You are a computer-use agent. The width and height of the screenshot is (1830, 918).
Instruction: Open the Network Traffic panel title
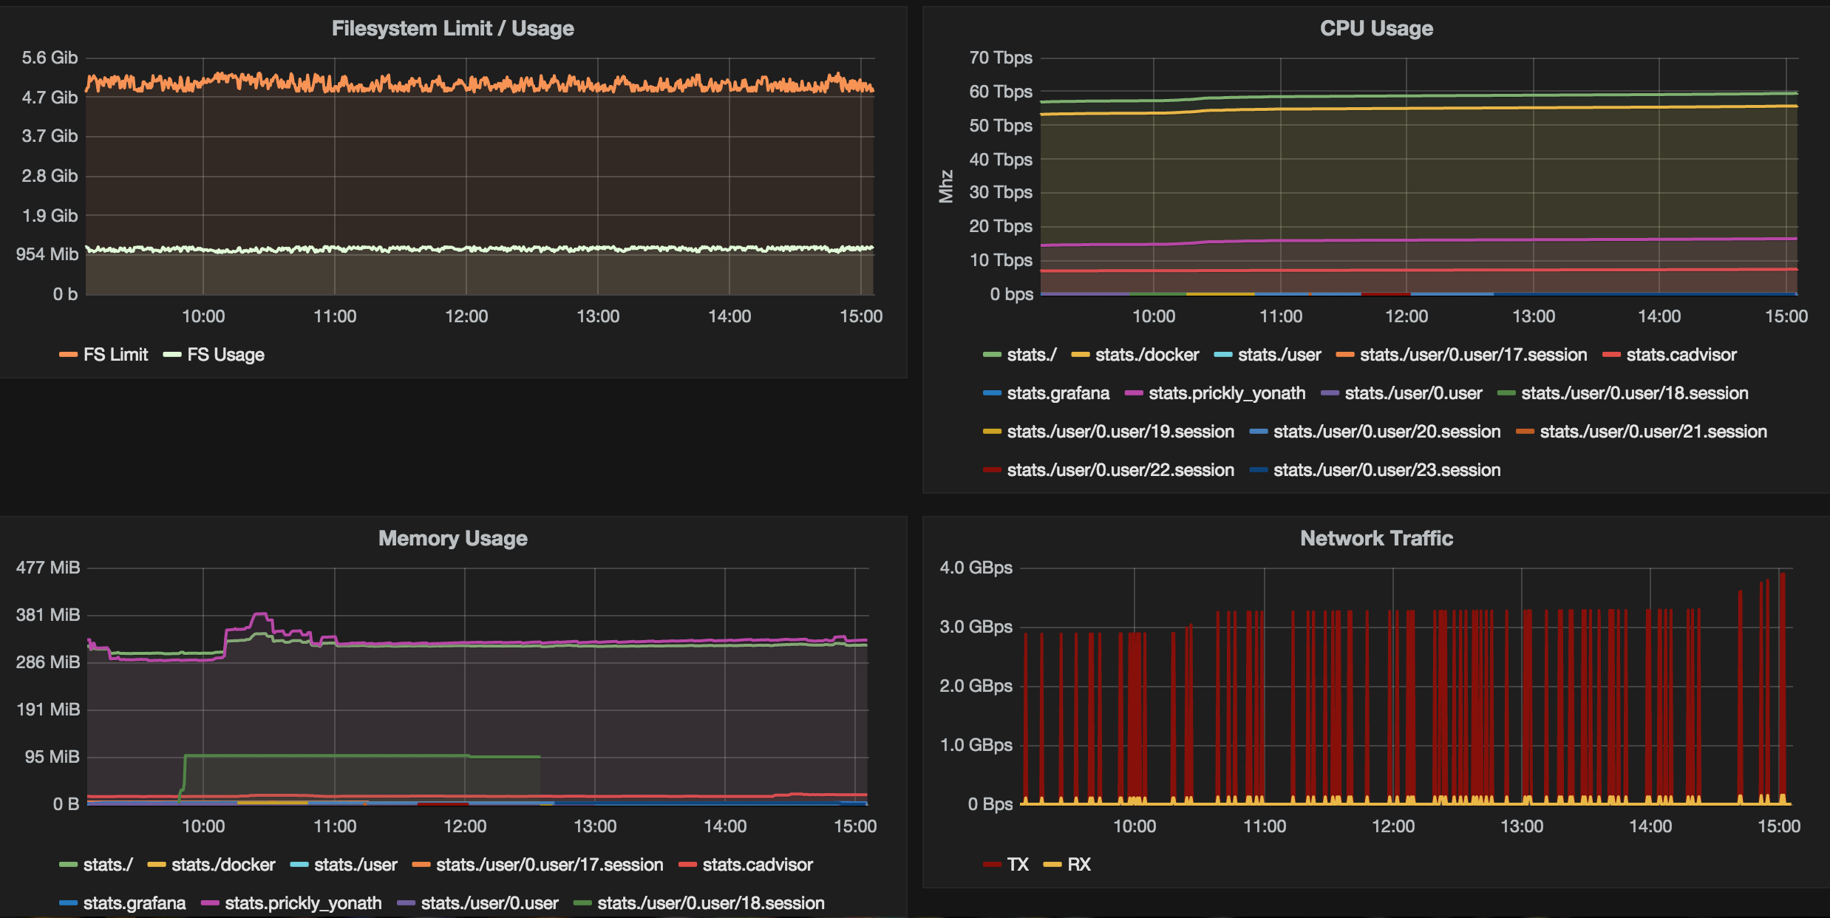click(1376, 538)
